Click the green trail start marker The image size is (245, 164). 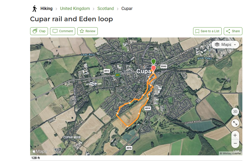[153, 61]
